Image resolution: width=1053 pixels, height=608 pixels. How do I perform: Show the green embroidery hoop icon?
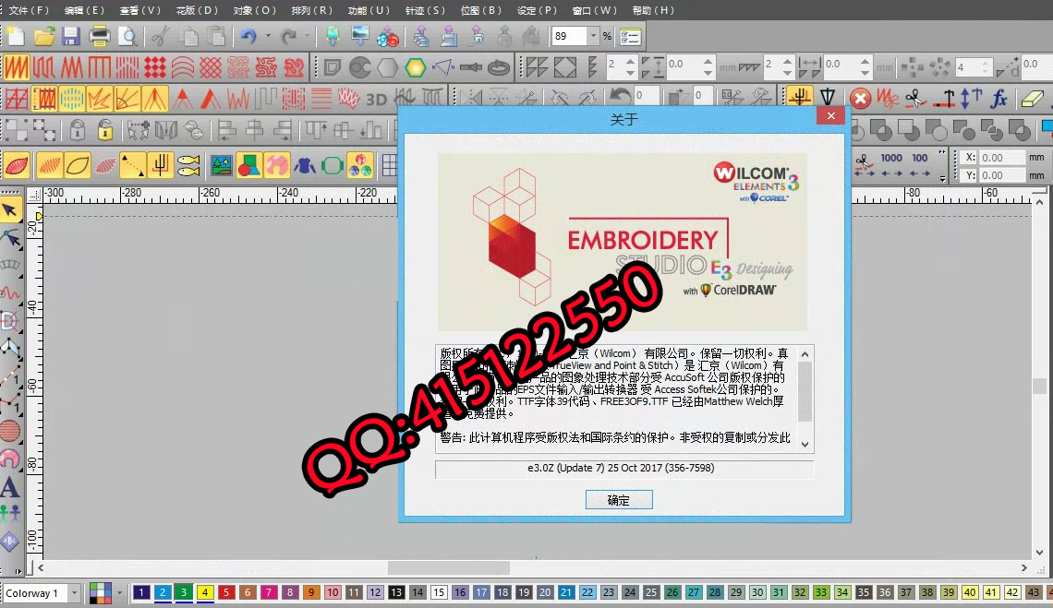tap(333, 165)
